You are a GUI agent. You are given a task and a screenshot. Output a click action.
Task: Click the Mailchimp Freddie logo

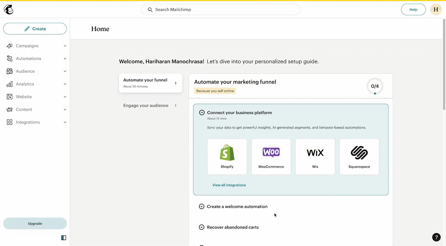9,9
